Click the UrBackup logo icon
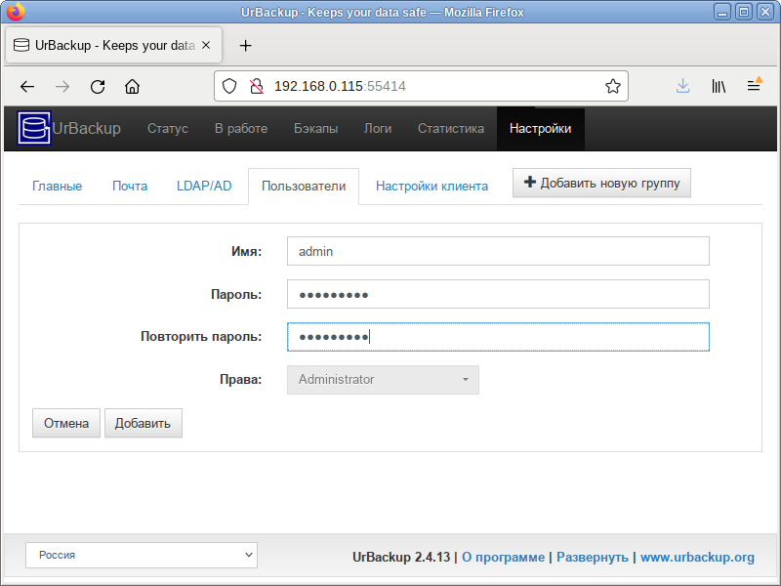 click(34, 128)
